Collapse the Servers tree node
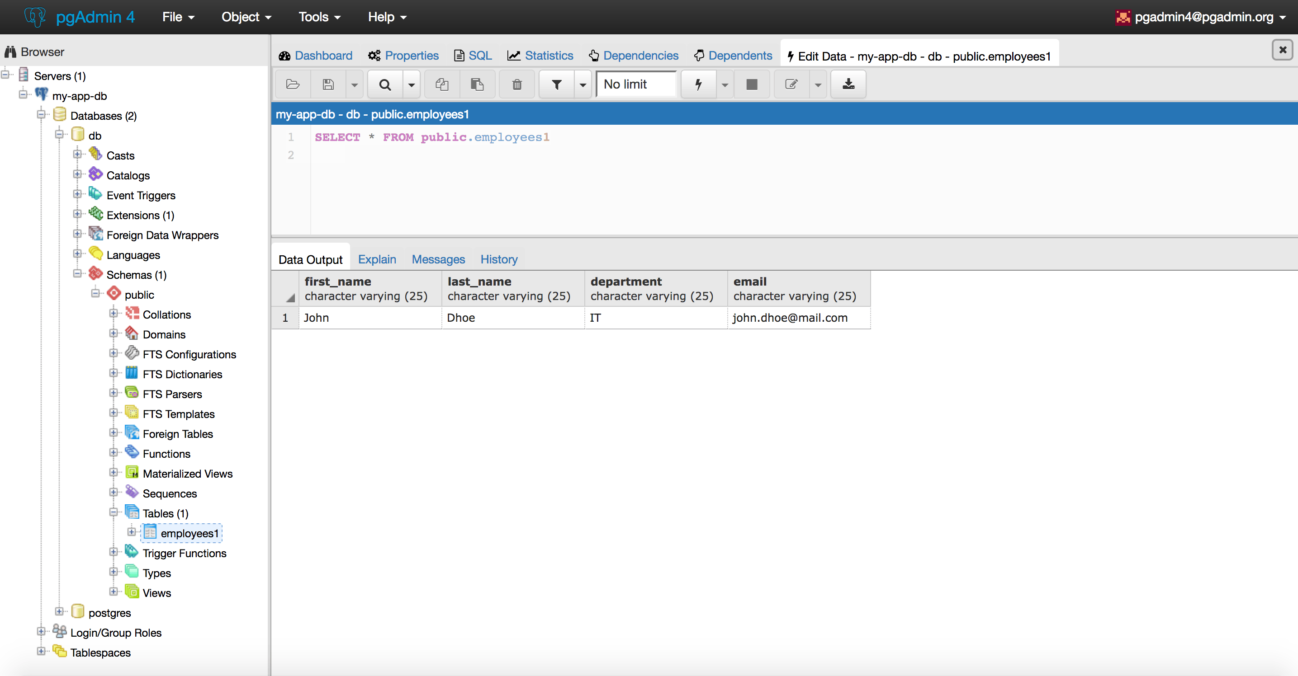1298x676 pixels. [5, 75]
